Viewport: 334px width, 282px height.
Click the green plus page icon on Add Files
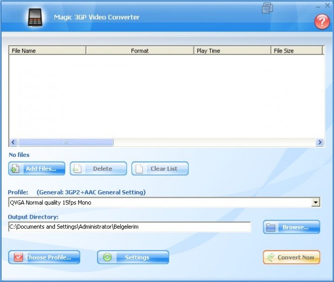click(x=15, y=169)
